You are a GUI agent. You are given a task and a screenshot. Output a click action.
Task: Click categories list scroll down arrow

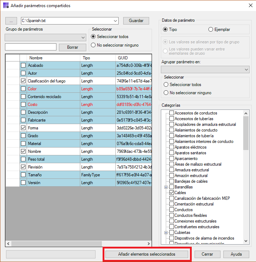(246, 241)
